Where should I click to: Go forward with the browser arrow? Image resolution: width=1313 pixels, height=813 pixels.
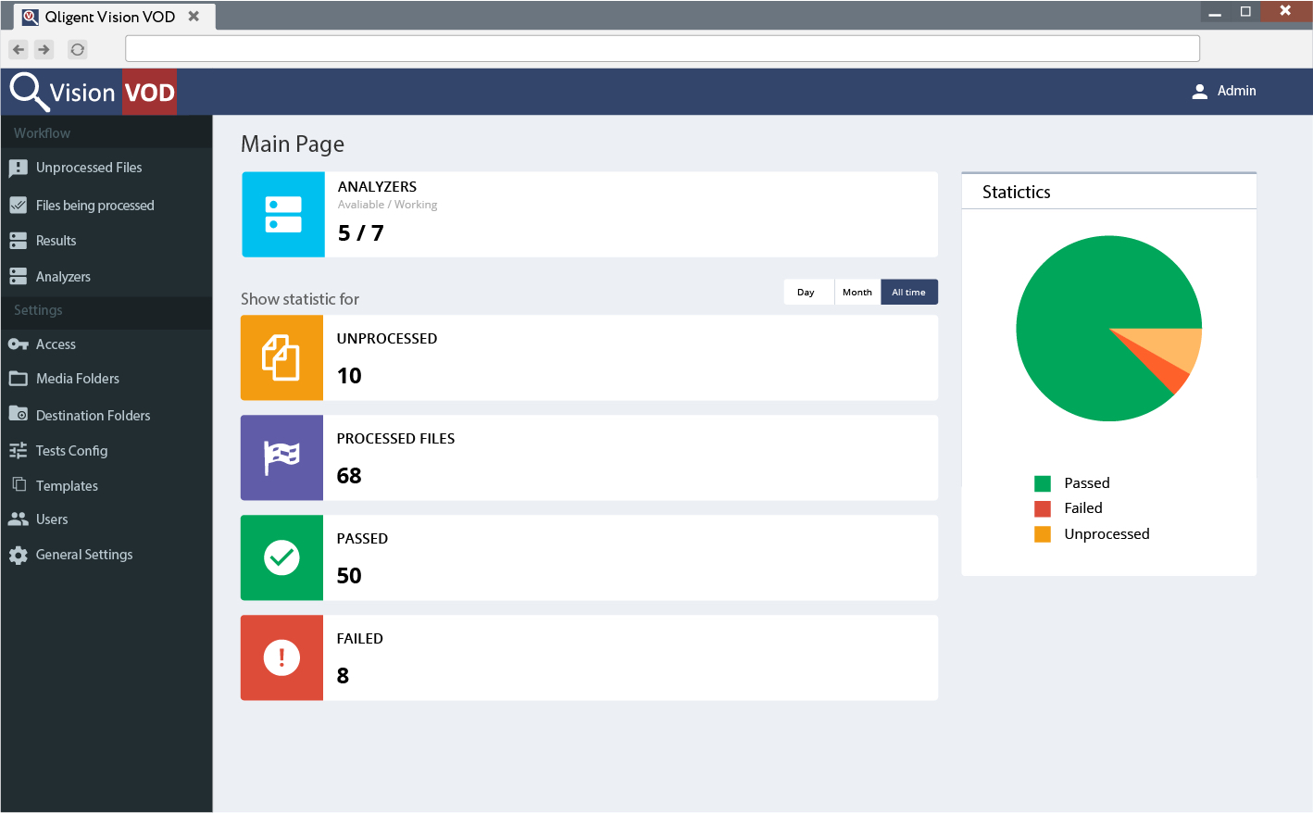[44, 49]
